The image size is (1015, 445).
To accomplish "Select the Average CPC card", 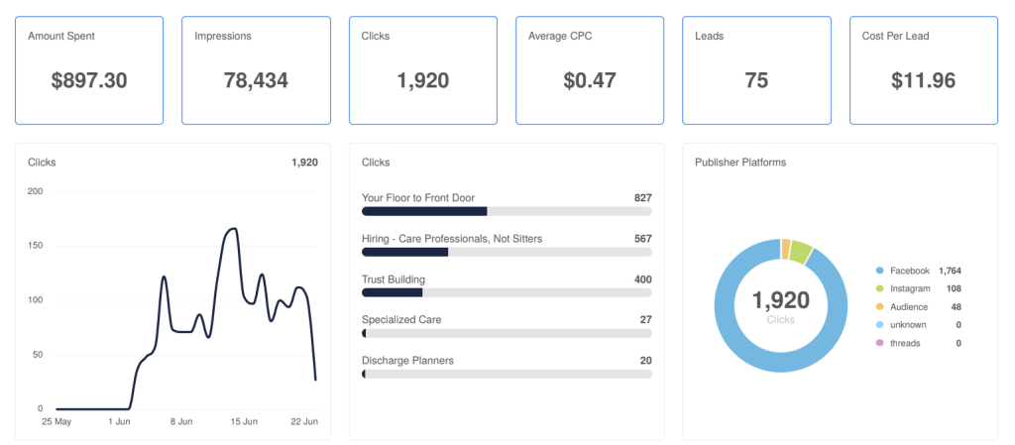I will click(590, 70).
